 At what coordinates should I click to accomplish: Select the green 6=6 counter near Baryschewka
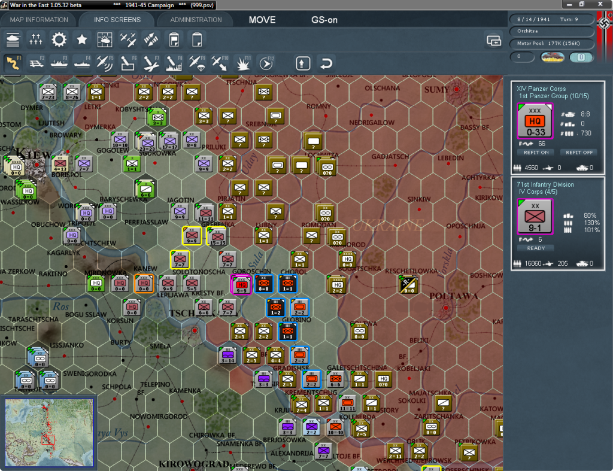(x=145, y=189)
